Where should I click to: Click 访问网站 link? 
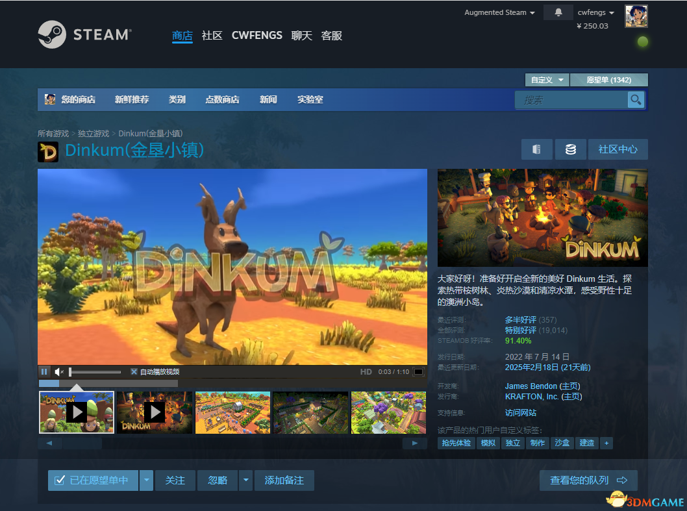(x=521, y=413)
